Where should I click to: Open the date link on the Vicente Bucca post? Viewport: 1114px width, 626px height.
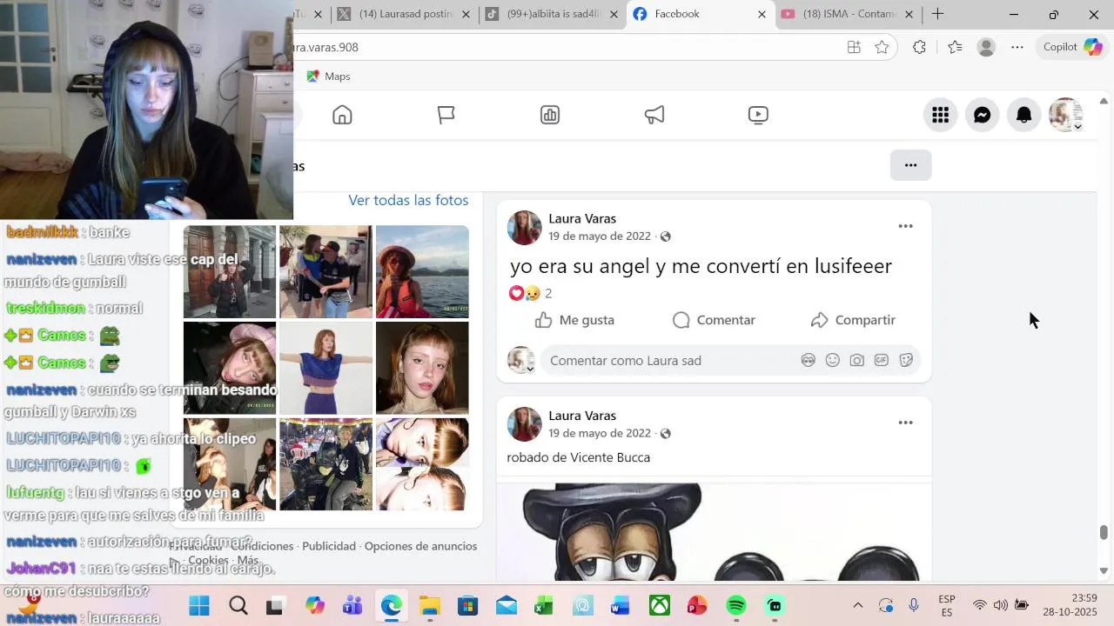[600, 433]
